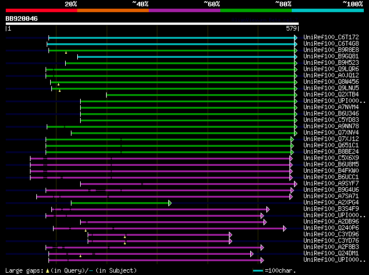The height and width of the screenshot is (275, 369).
Task: Open the UniRef100_B9H523 hit label
Action: tap(331, 63)
